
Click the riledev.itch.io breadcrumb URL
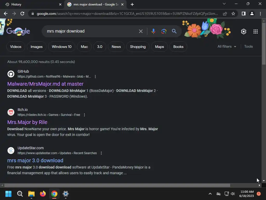(49, 115)
